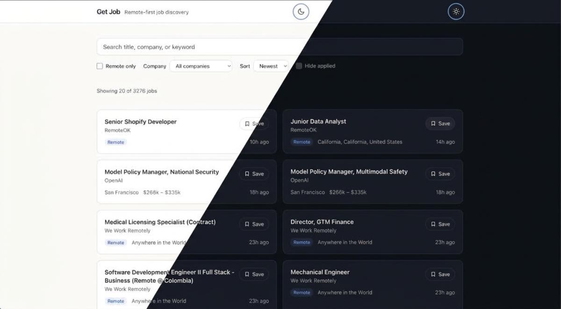This screenshot has height=309, width=561.
Task: Click the OpenAI company name under Multimodal Safety
Action: click(x=300, y=180)
